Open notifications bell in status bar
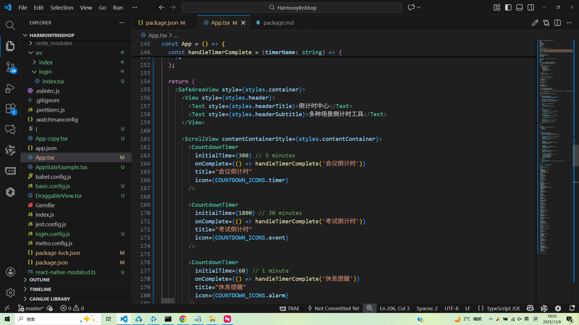This screenshot has height=325, width=579. (x=572, y=308)
